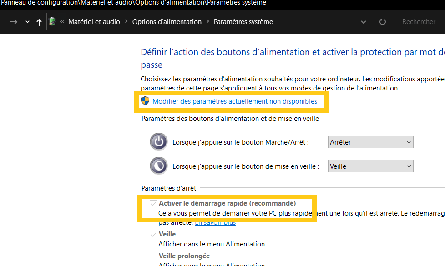Refresh the current page

click(x=383, y=22)
